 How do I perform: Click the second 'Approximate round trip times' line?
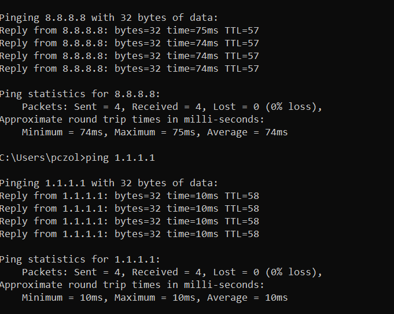[132, 285]
